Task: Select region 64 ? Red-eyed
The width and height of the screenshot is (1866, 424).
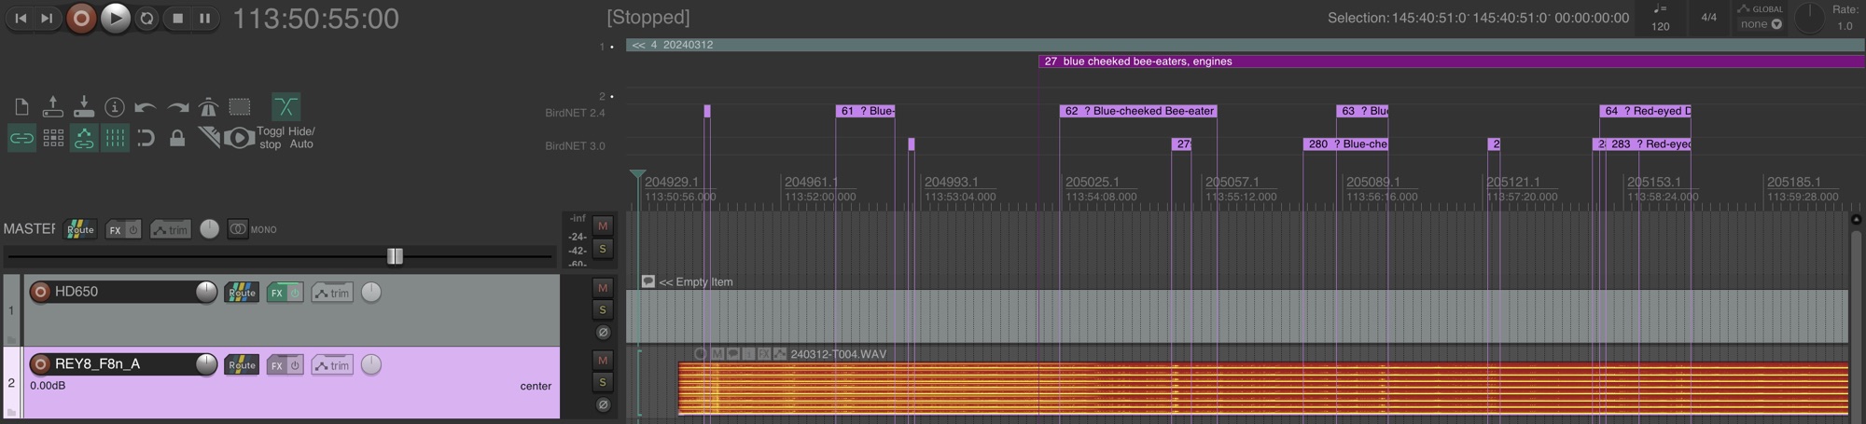Action: coord(1646,111)
